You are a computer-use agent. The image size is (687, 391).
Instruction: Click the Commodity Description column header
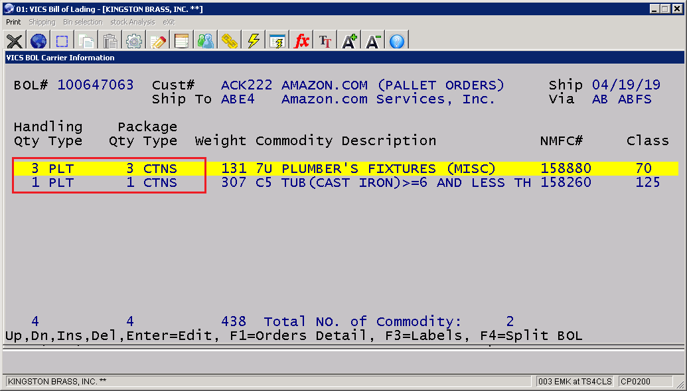click(x=346, y=141)
